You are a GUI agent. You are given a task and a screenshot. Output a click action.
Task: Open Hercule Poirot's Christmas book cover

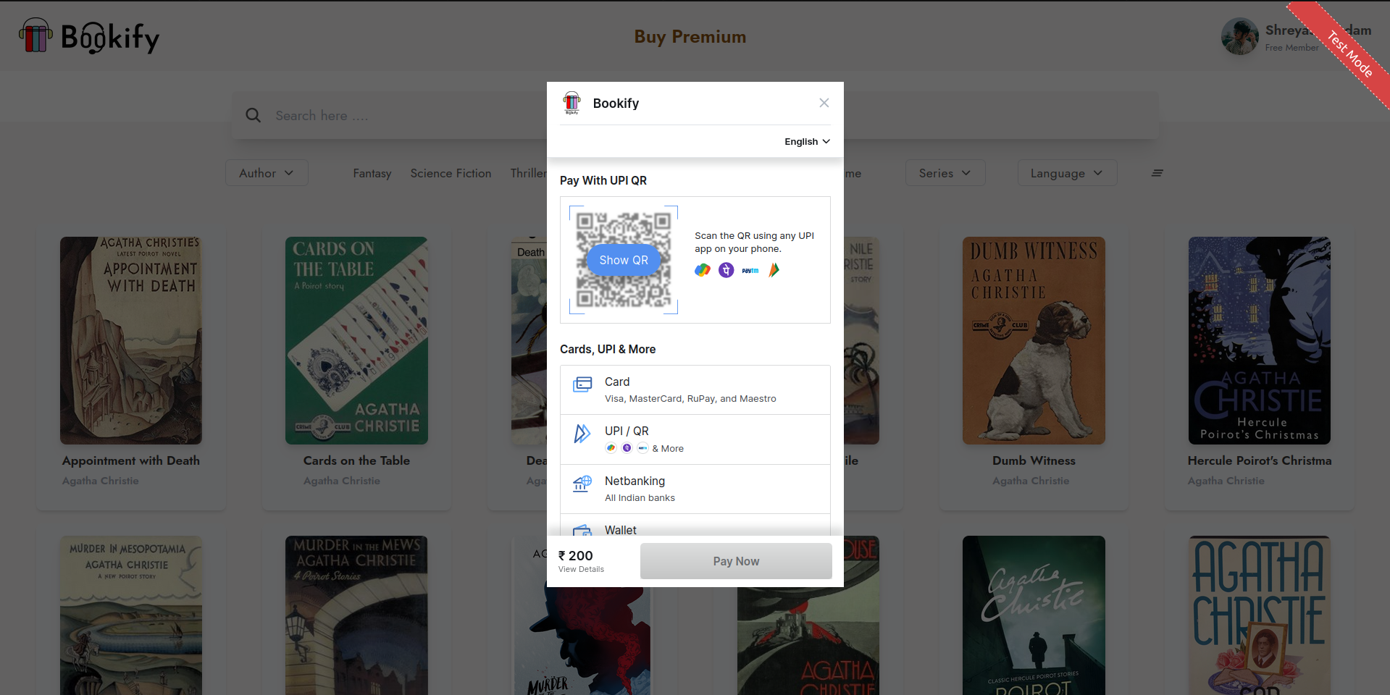(1260, 340)
